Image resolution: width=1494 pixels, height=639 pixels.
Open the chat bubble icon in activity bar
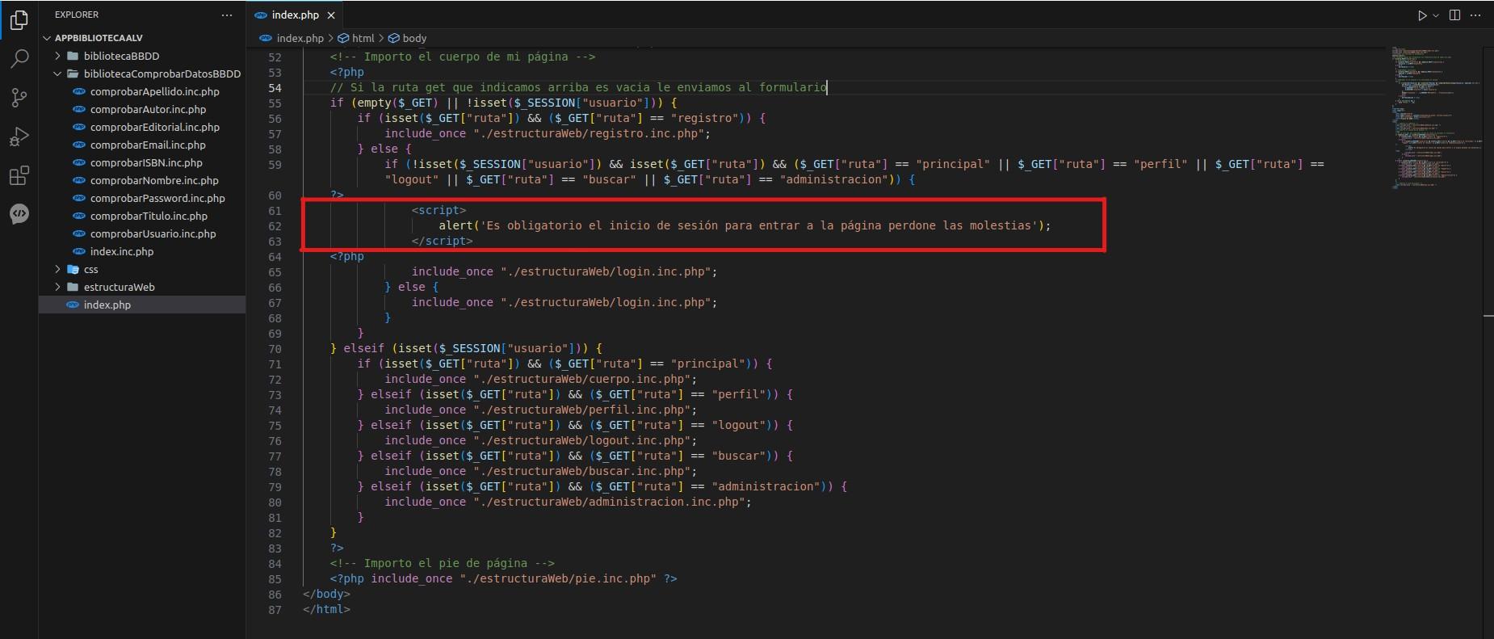pyautogui.click(x=19, y=213)
